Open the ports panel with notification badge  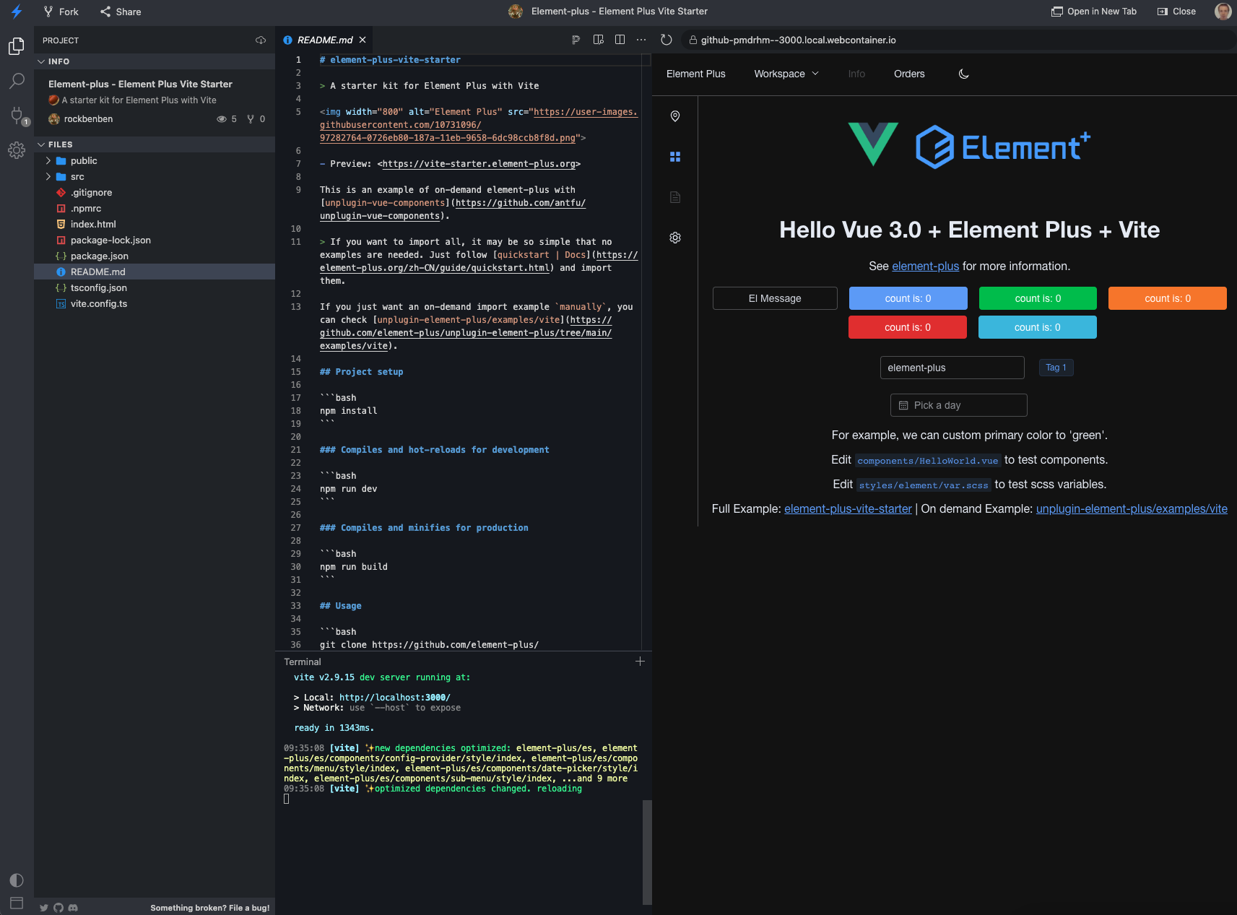(x=16, y=116)
